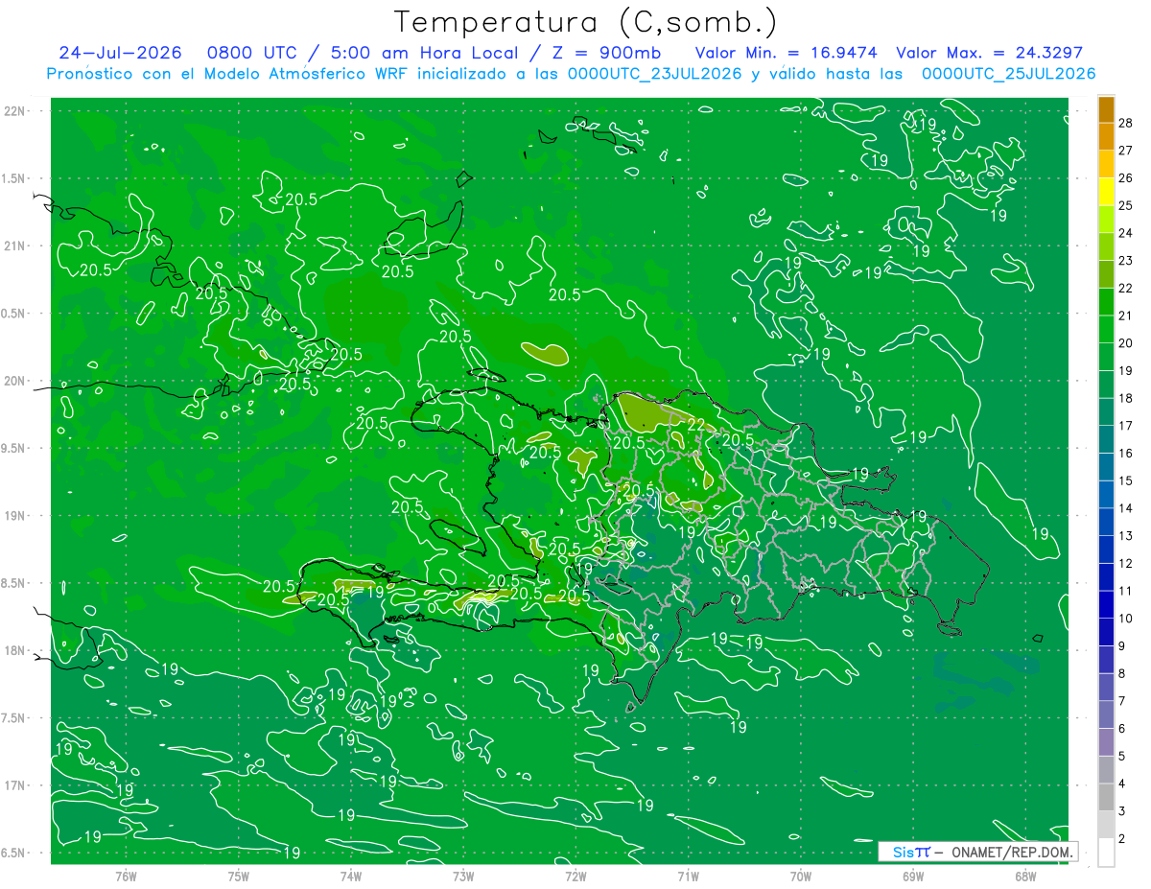1151x889 pixels.
Task: Click the "20N" latitude axis label
Action: coord(15,381)
